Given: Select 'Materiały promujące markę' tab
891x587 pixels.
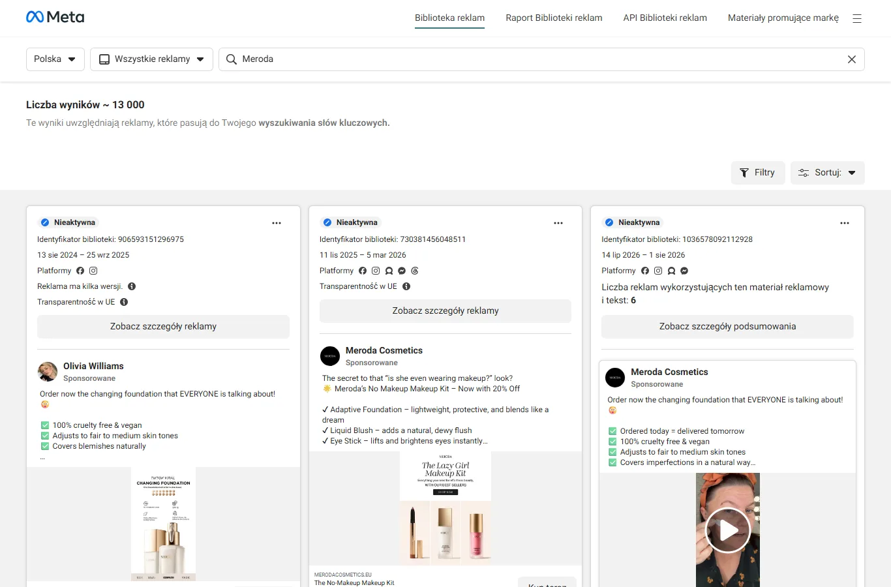Looking at the screenshot, I should point(783,18).
